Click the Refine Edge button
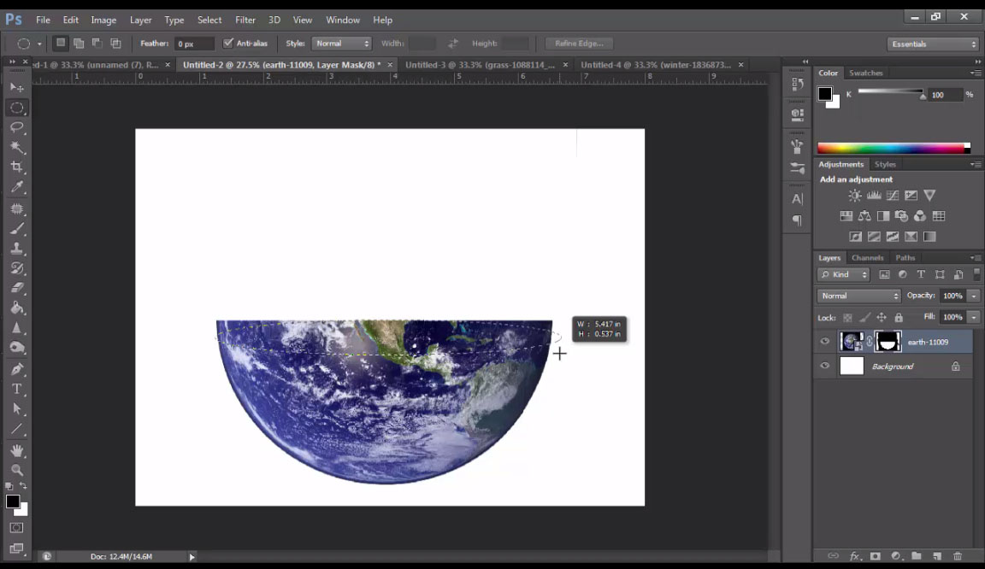The image size is (985, 569). [x=579, y=43]
